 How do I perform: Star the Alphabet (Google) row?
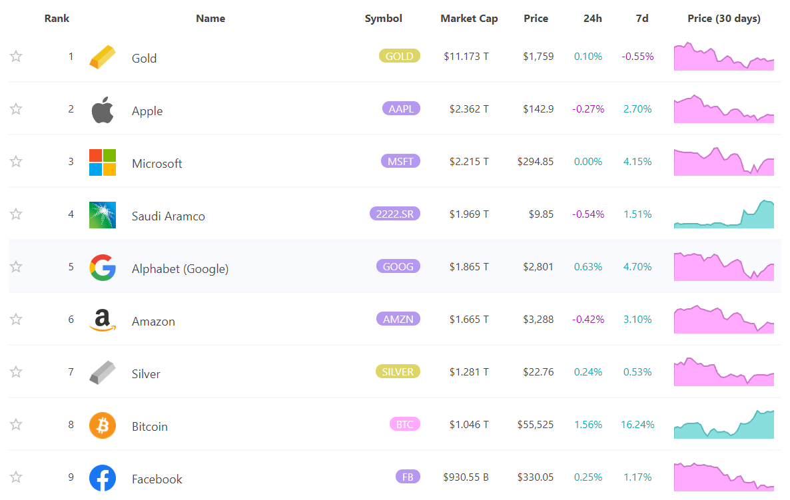tap(16, 266)
